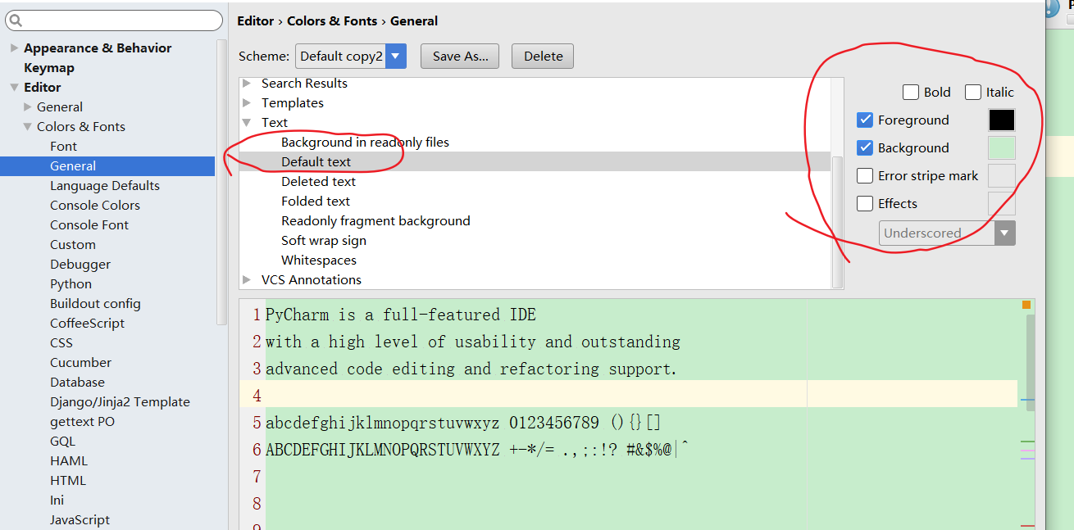This screenshot has height=530, width=1074.
Task: Enable the Italic checkbox
Action: click(973, 92)
